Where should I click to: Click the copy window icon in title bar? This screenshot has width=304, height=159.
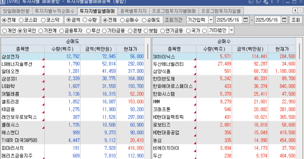(258, 1)
